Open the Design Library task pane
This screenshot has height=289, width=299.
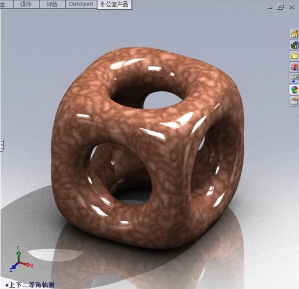coord(294,45)
